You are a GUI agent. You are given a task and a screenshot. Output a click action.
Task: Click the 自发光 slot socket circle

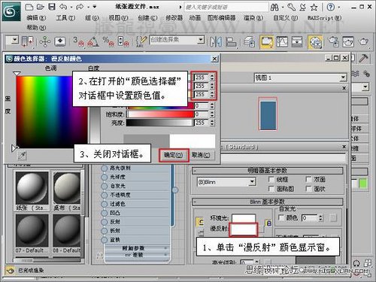[x=104, y=186]
